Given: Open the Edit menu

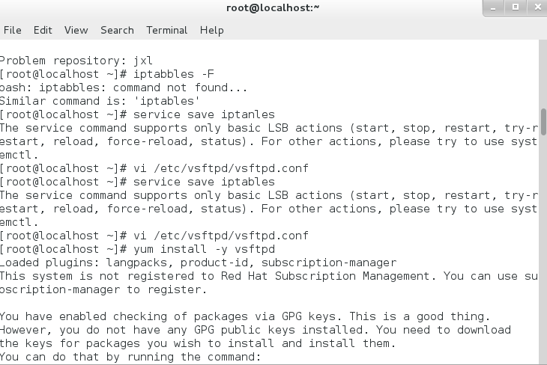Looking at the screenshot, I should pyautogui.click(x=43, y=30).
